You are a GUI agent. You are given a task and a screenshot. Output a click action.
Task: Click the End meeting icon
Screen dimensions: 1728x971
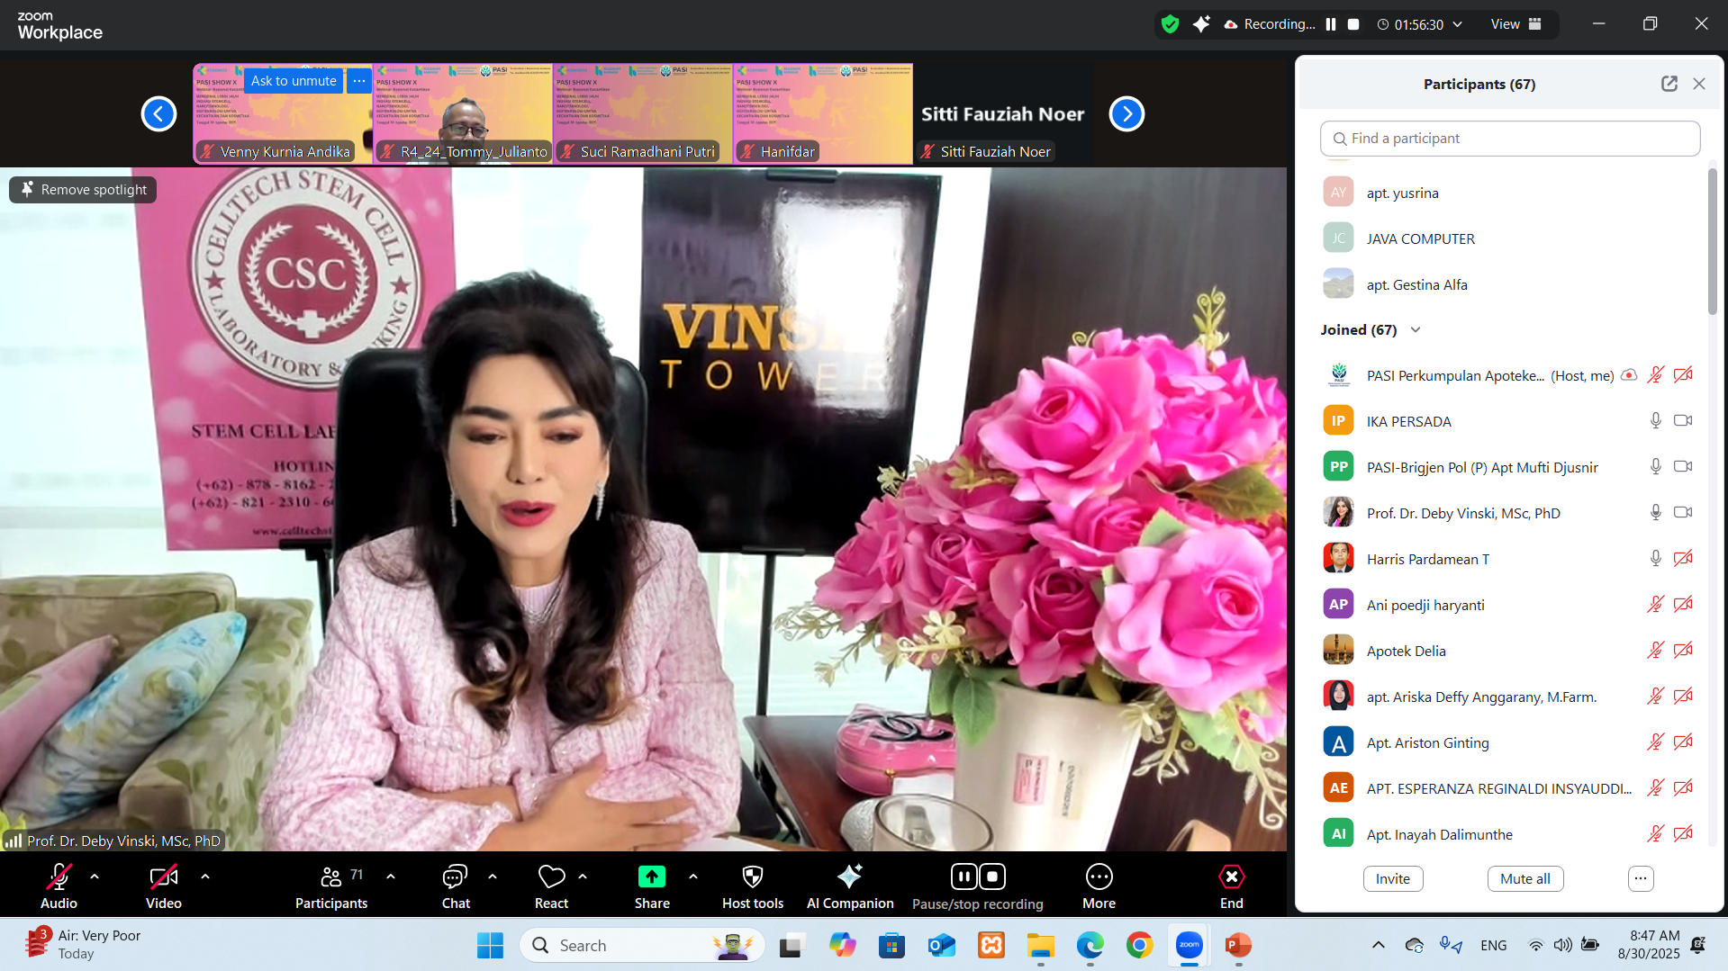pyautogui.click(x=1231, y=877)
